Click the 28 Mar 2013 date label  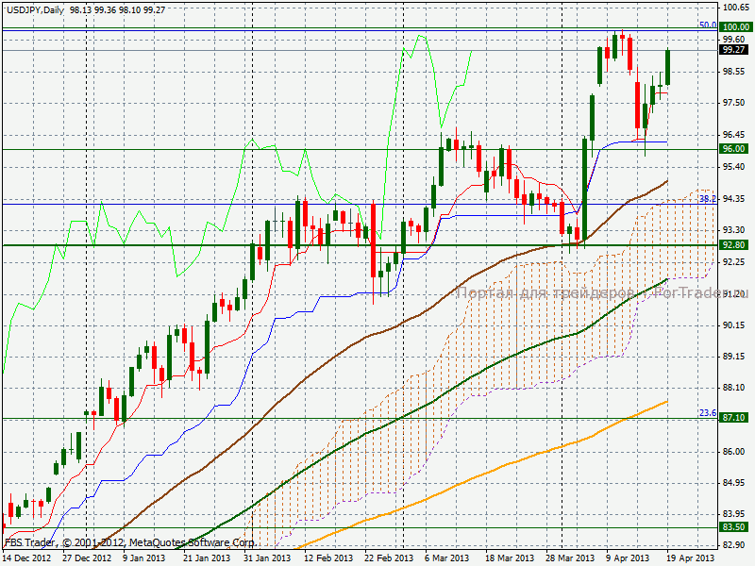click(x=569, y=558)
